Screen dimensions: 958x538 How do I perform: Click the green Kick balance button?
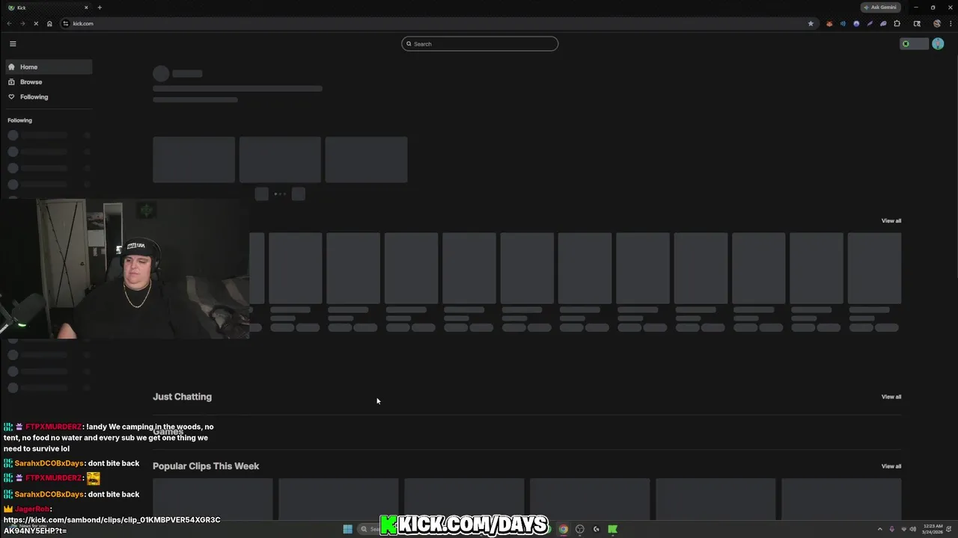914,44
